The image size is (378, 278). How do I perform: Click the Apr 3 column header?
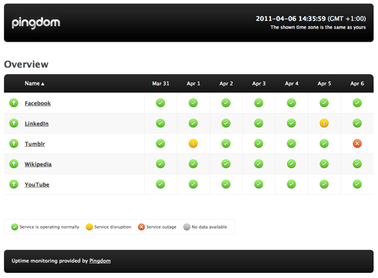259,84
